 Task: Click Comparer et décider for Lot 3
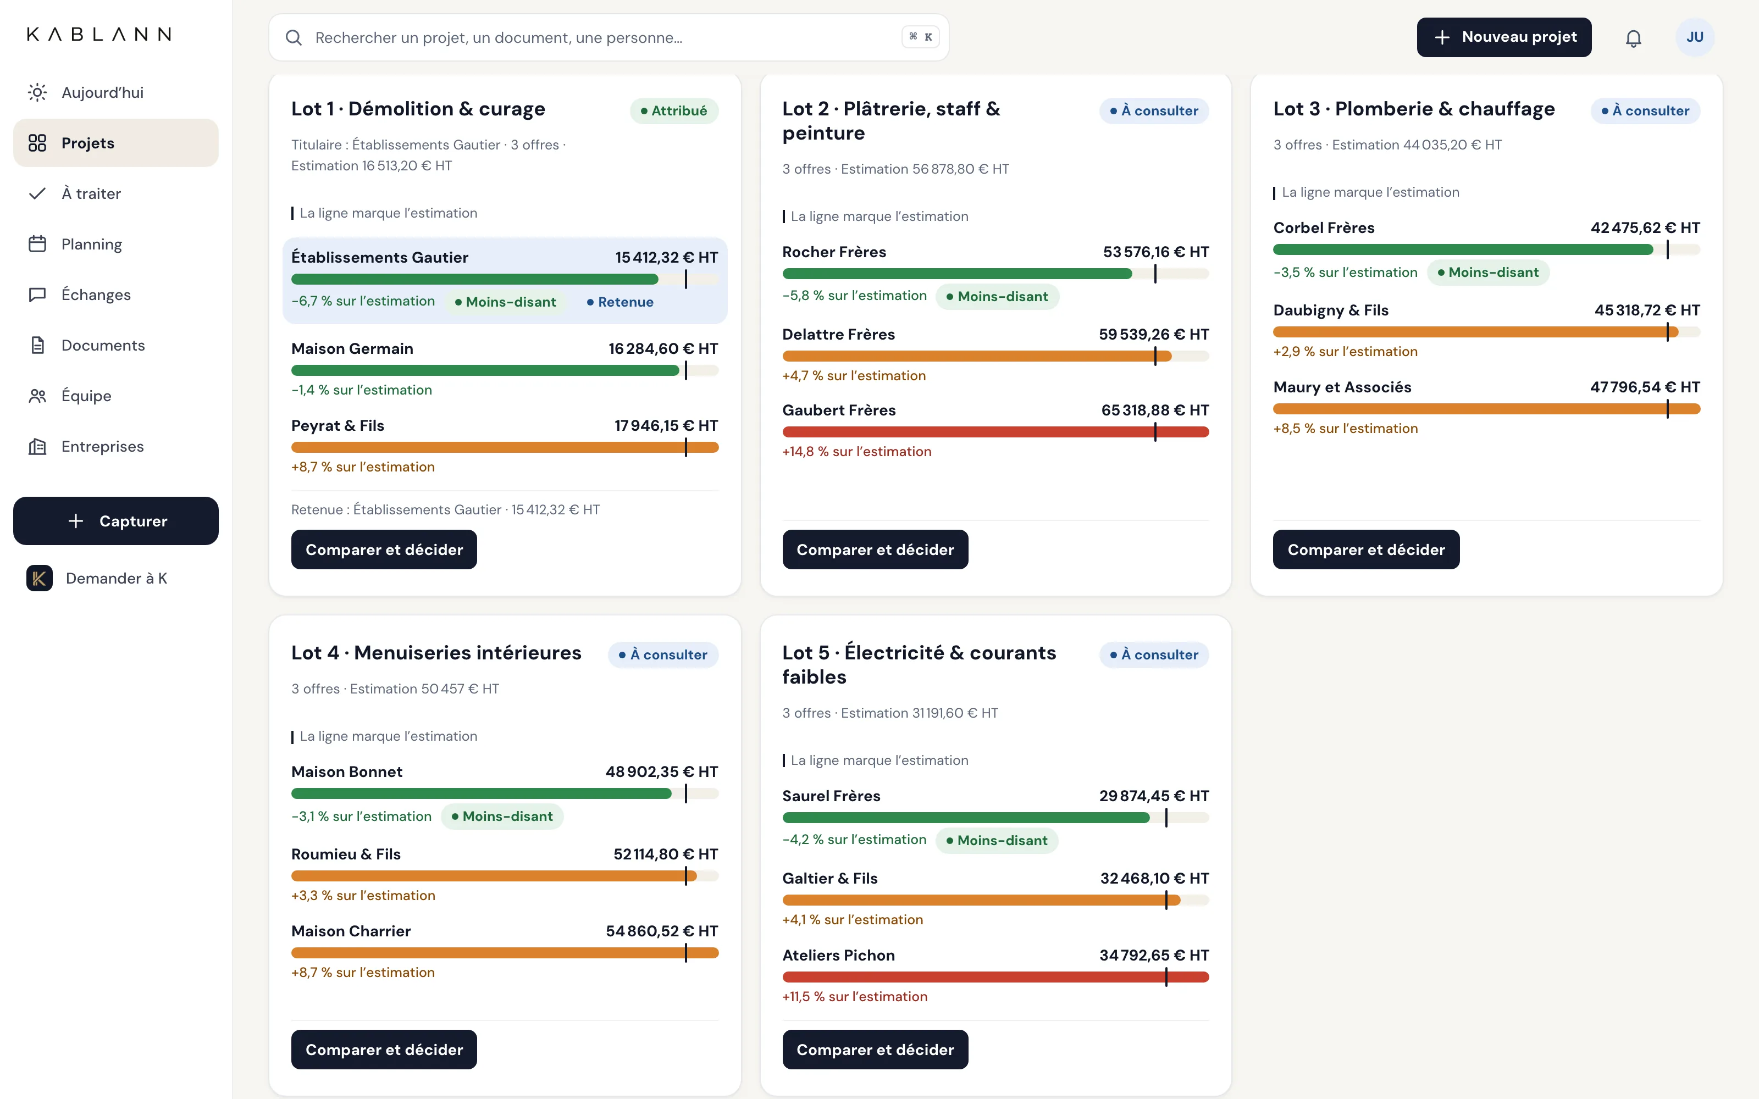pos(1366,549)
